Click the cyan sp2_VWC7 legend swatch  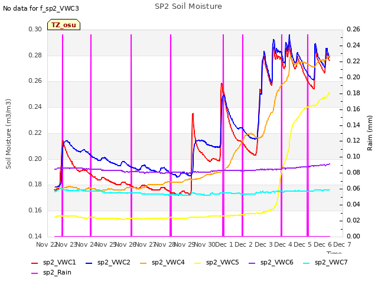pyautogui.click(x=307, y=263)
